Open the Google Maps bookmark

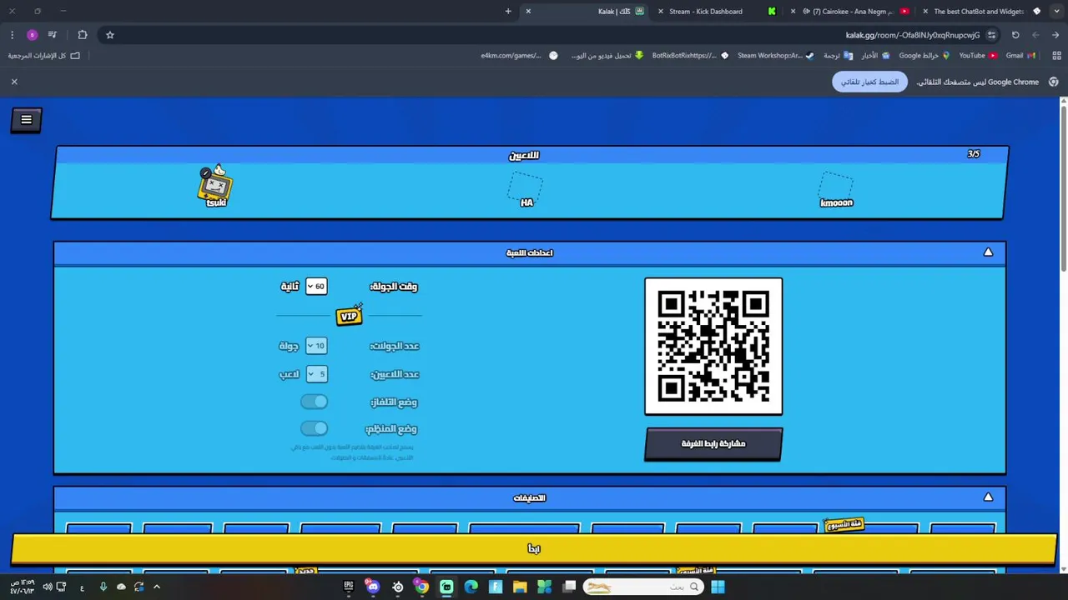[x=924, y=56]
